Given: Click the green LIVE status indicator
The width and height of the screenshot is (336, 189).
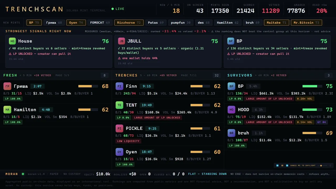Looking at the screenshot, I should (118, 9).
